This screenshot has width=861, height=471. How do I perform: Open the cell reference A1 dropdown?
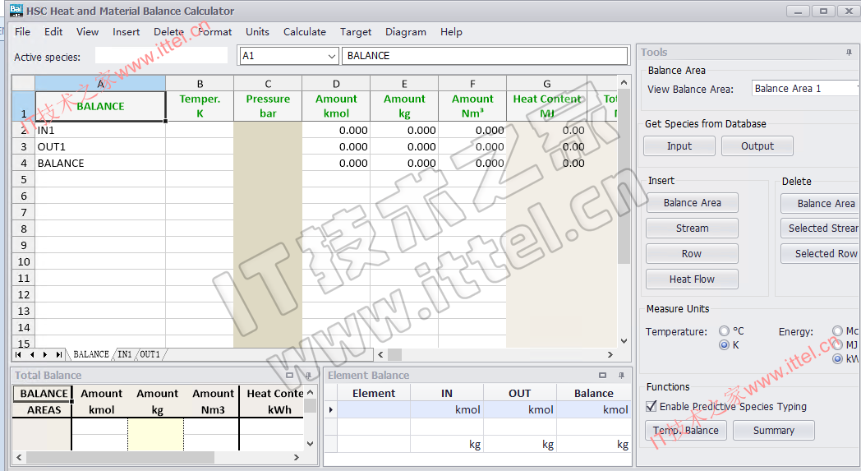(332, 56)
